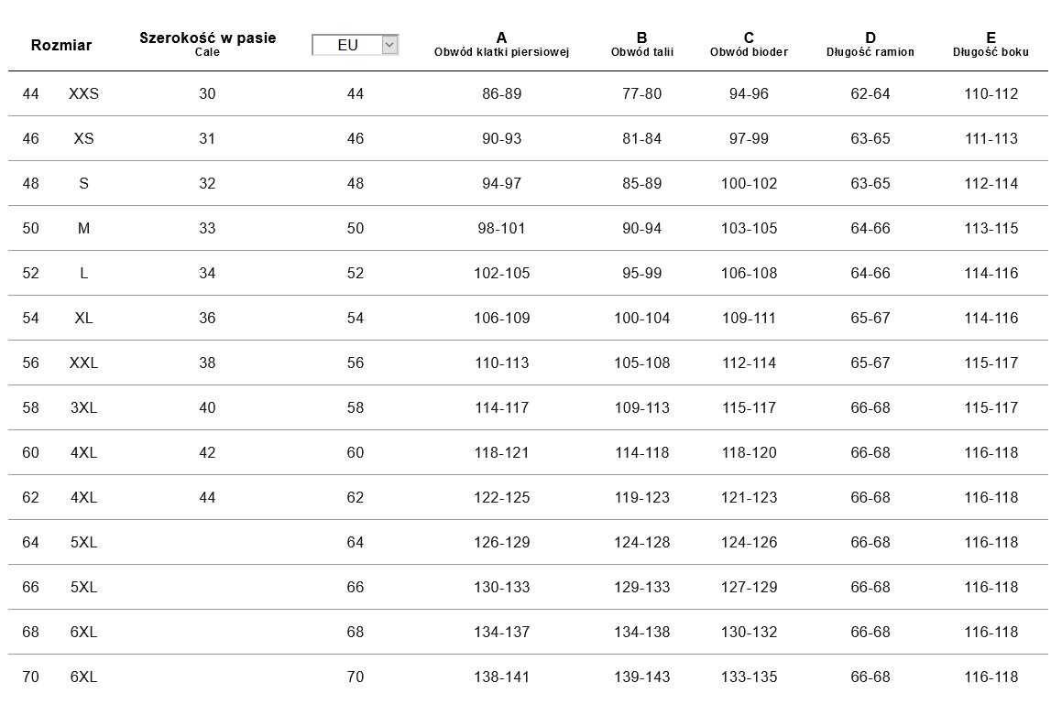The image size is (1051, 704).
Task: Click chest value 102-105 in L row
Action: [501, 273]
